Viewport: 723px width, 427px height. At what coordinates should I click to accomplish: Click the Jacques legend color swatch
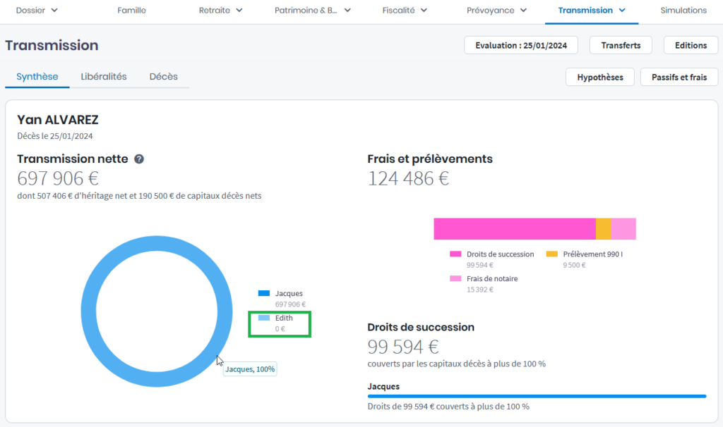click(264, 293)
